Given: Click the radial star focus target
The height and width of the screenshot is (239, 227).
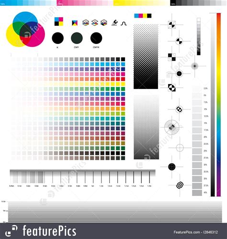Looking at the screenshot, I should click(x=171, y=127).
